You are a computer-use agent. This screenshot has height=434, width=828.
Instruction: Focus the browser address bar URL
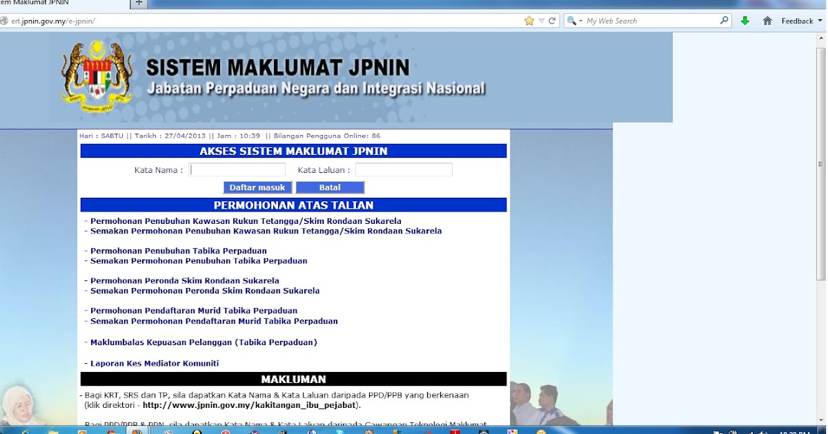(262, 21)
